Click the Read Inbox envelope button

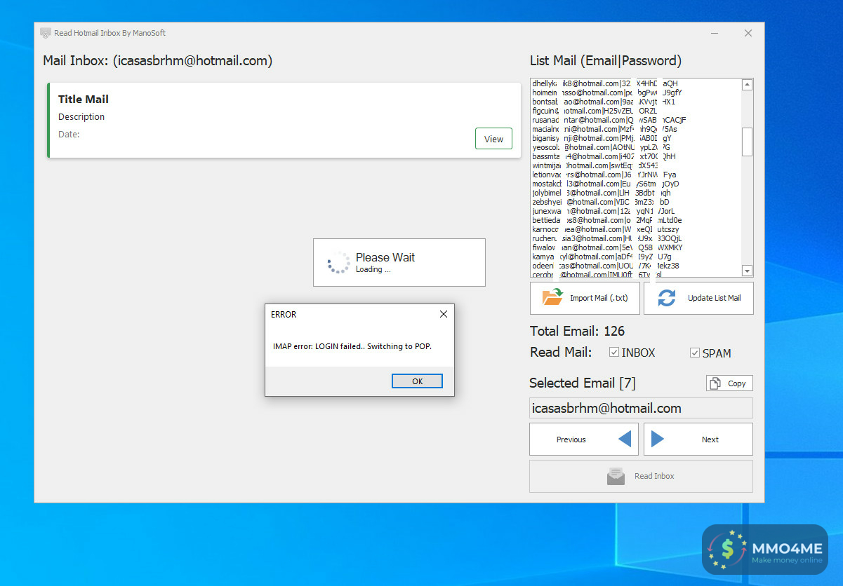click(x=641, y=476)
